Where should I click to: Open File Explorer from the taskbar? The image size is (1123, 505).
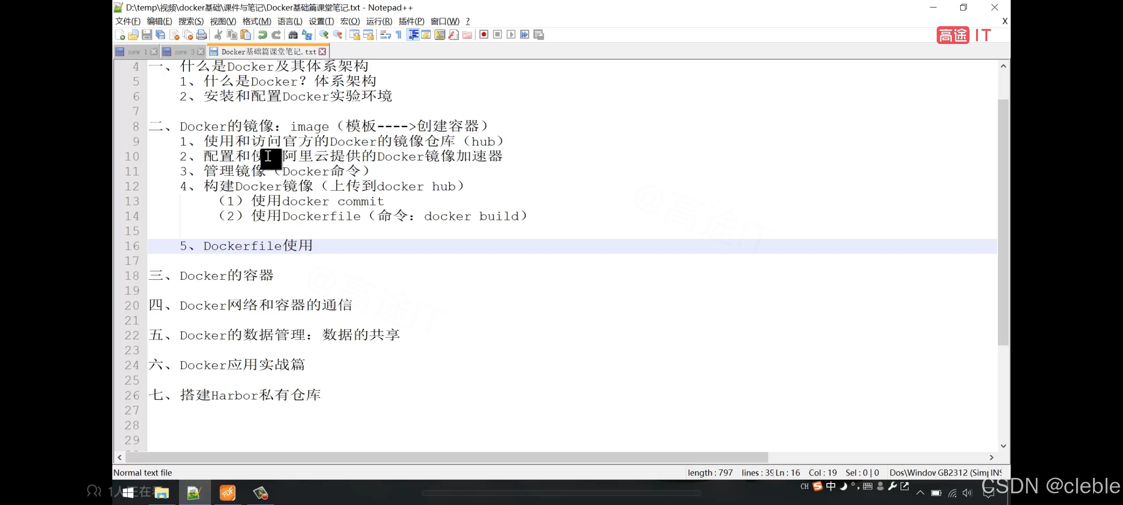pos(161,492)
